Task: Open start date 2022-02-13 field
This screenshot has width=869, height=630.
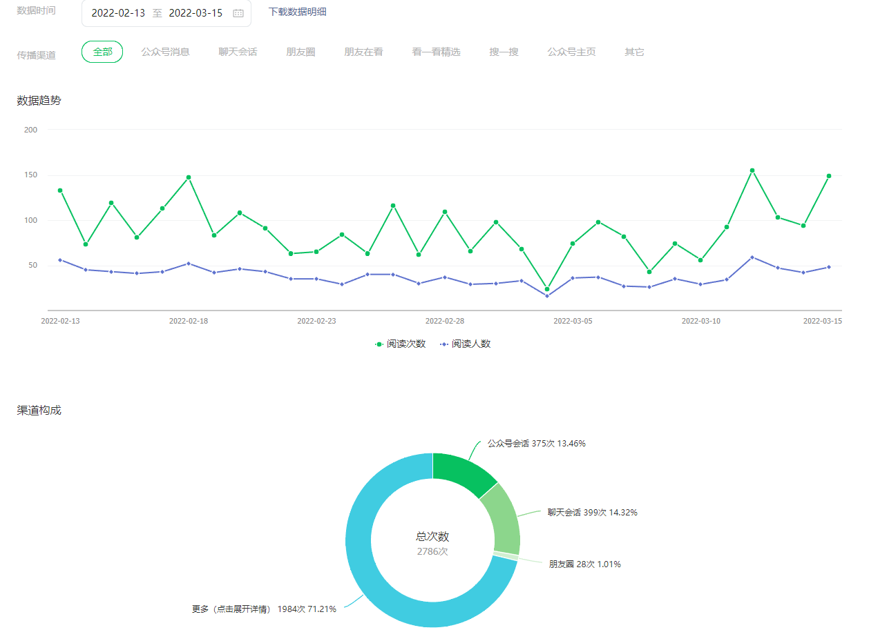Action: pos(118,13)
